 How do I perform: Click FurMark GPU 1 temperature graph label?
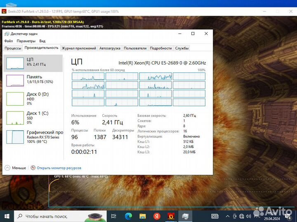pyautogui.click(x=81, y=176)
